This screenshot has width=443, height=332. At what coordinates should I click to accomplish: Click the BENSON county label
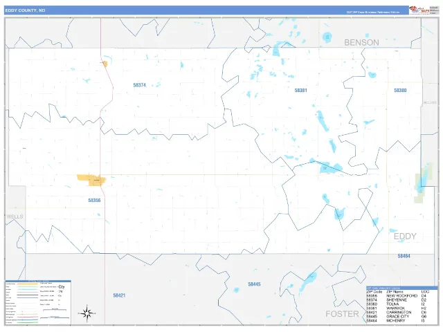point(361,43)
